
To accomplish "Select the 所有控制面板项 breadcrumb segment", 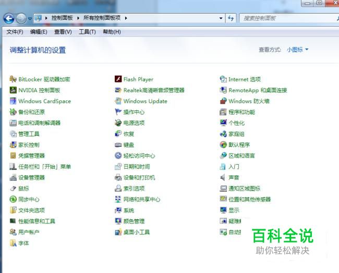I will coord(102,18).
